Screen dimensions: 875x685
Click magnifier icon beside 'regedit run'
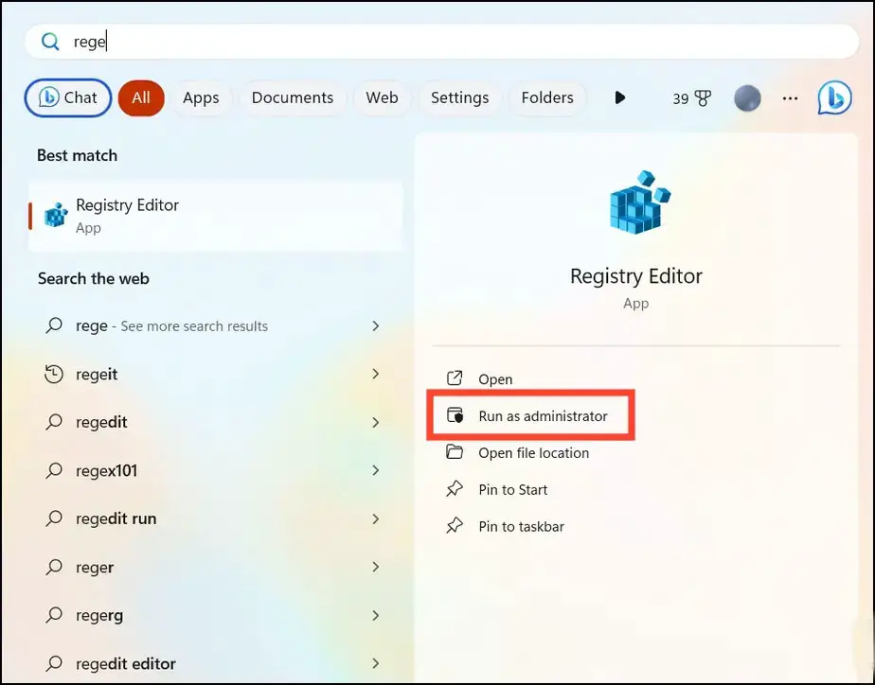(x=54, y=518)
